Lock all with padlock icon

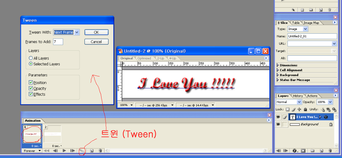[x=305, y=109]
